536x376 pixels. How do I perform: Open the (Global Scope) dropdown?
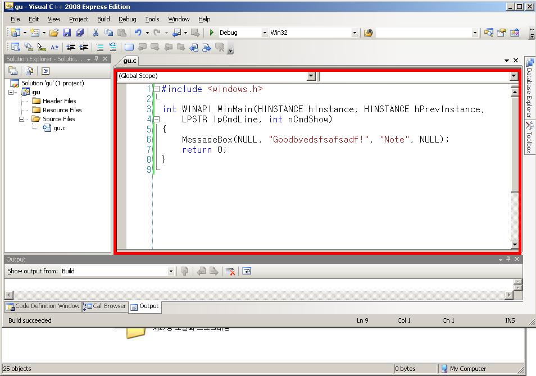(x=311, y=76)
